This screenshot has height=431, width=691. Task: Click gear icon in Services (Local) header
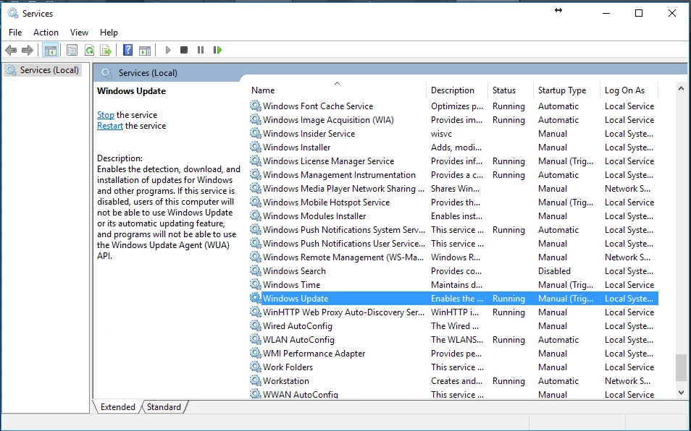[x=106, y=73]
